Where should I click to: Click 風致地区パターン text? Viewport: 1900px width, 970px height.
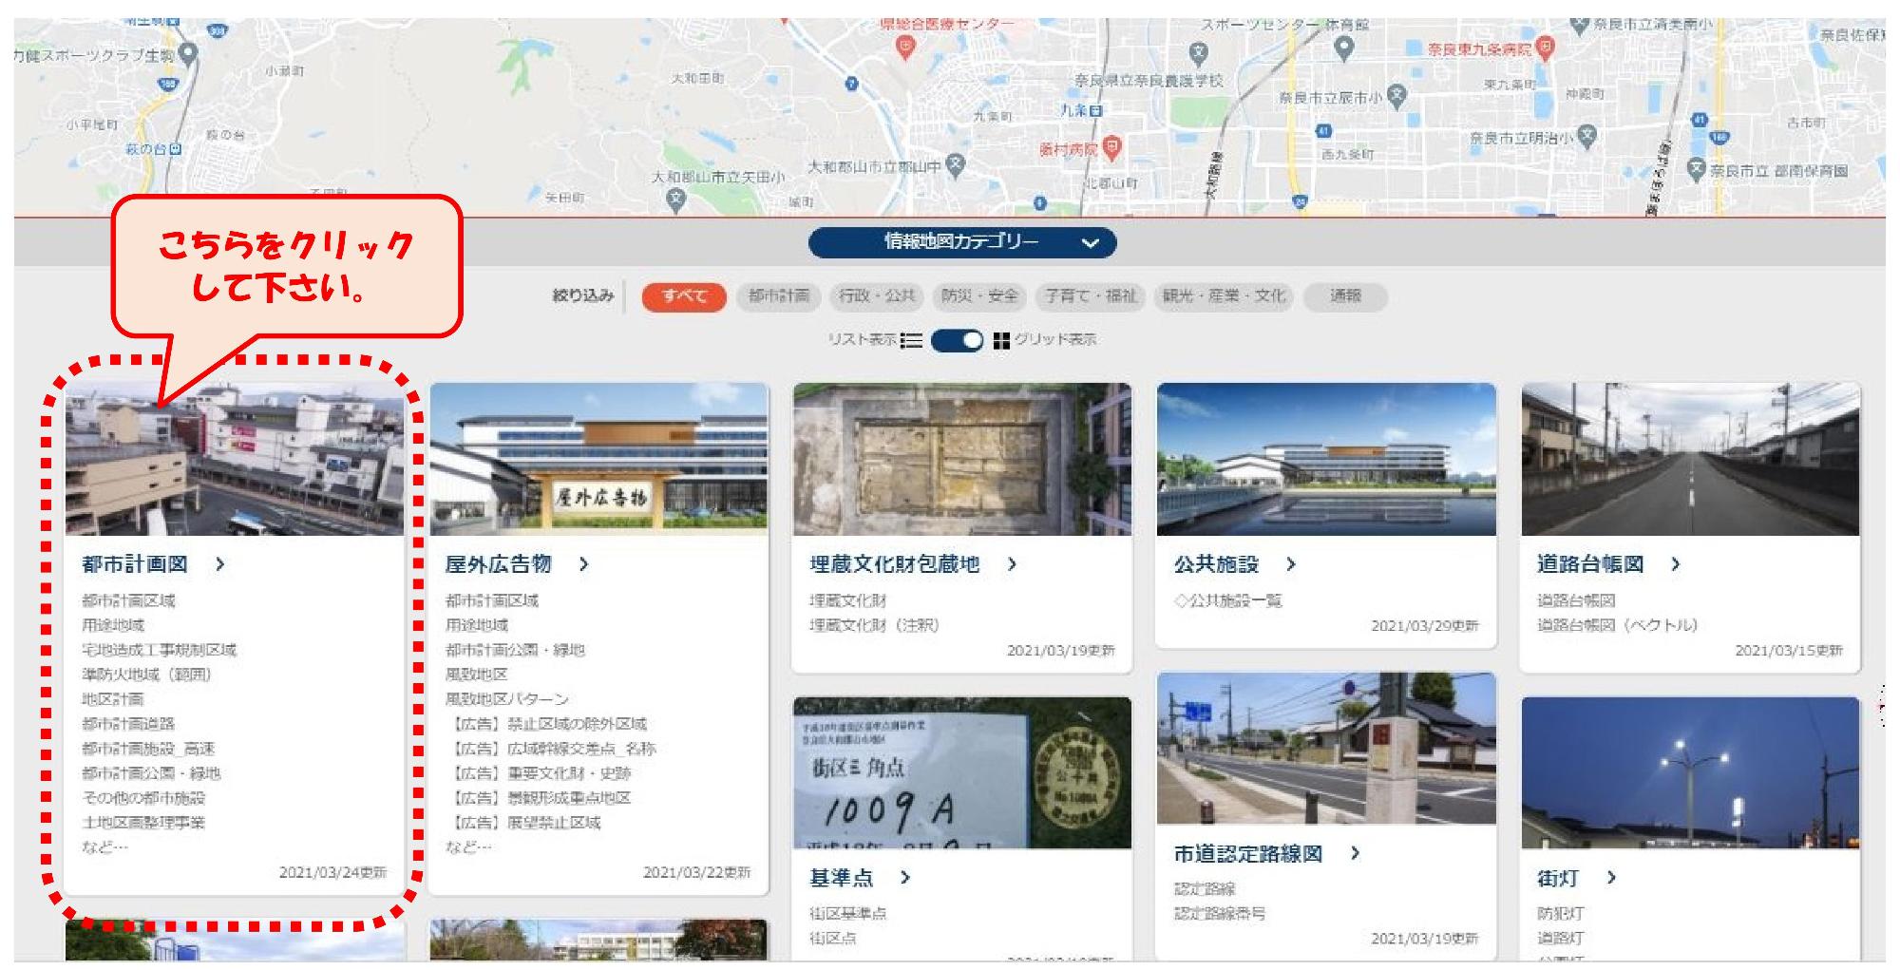tap(507, 699)
